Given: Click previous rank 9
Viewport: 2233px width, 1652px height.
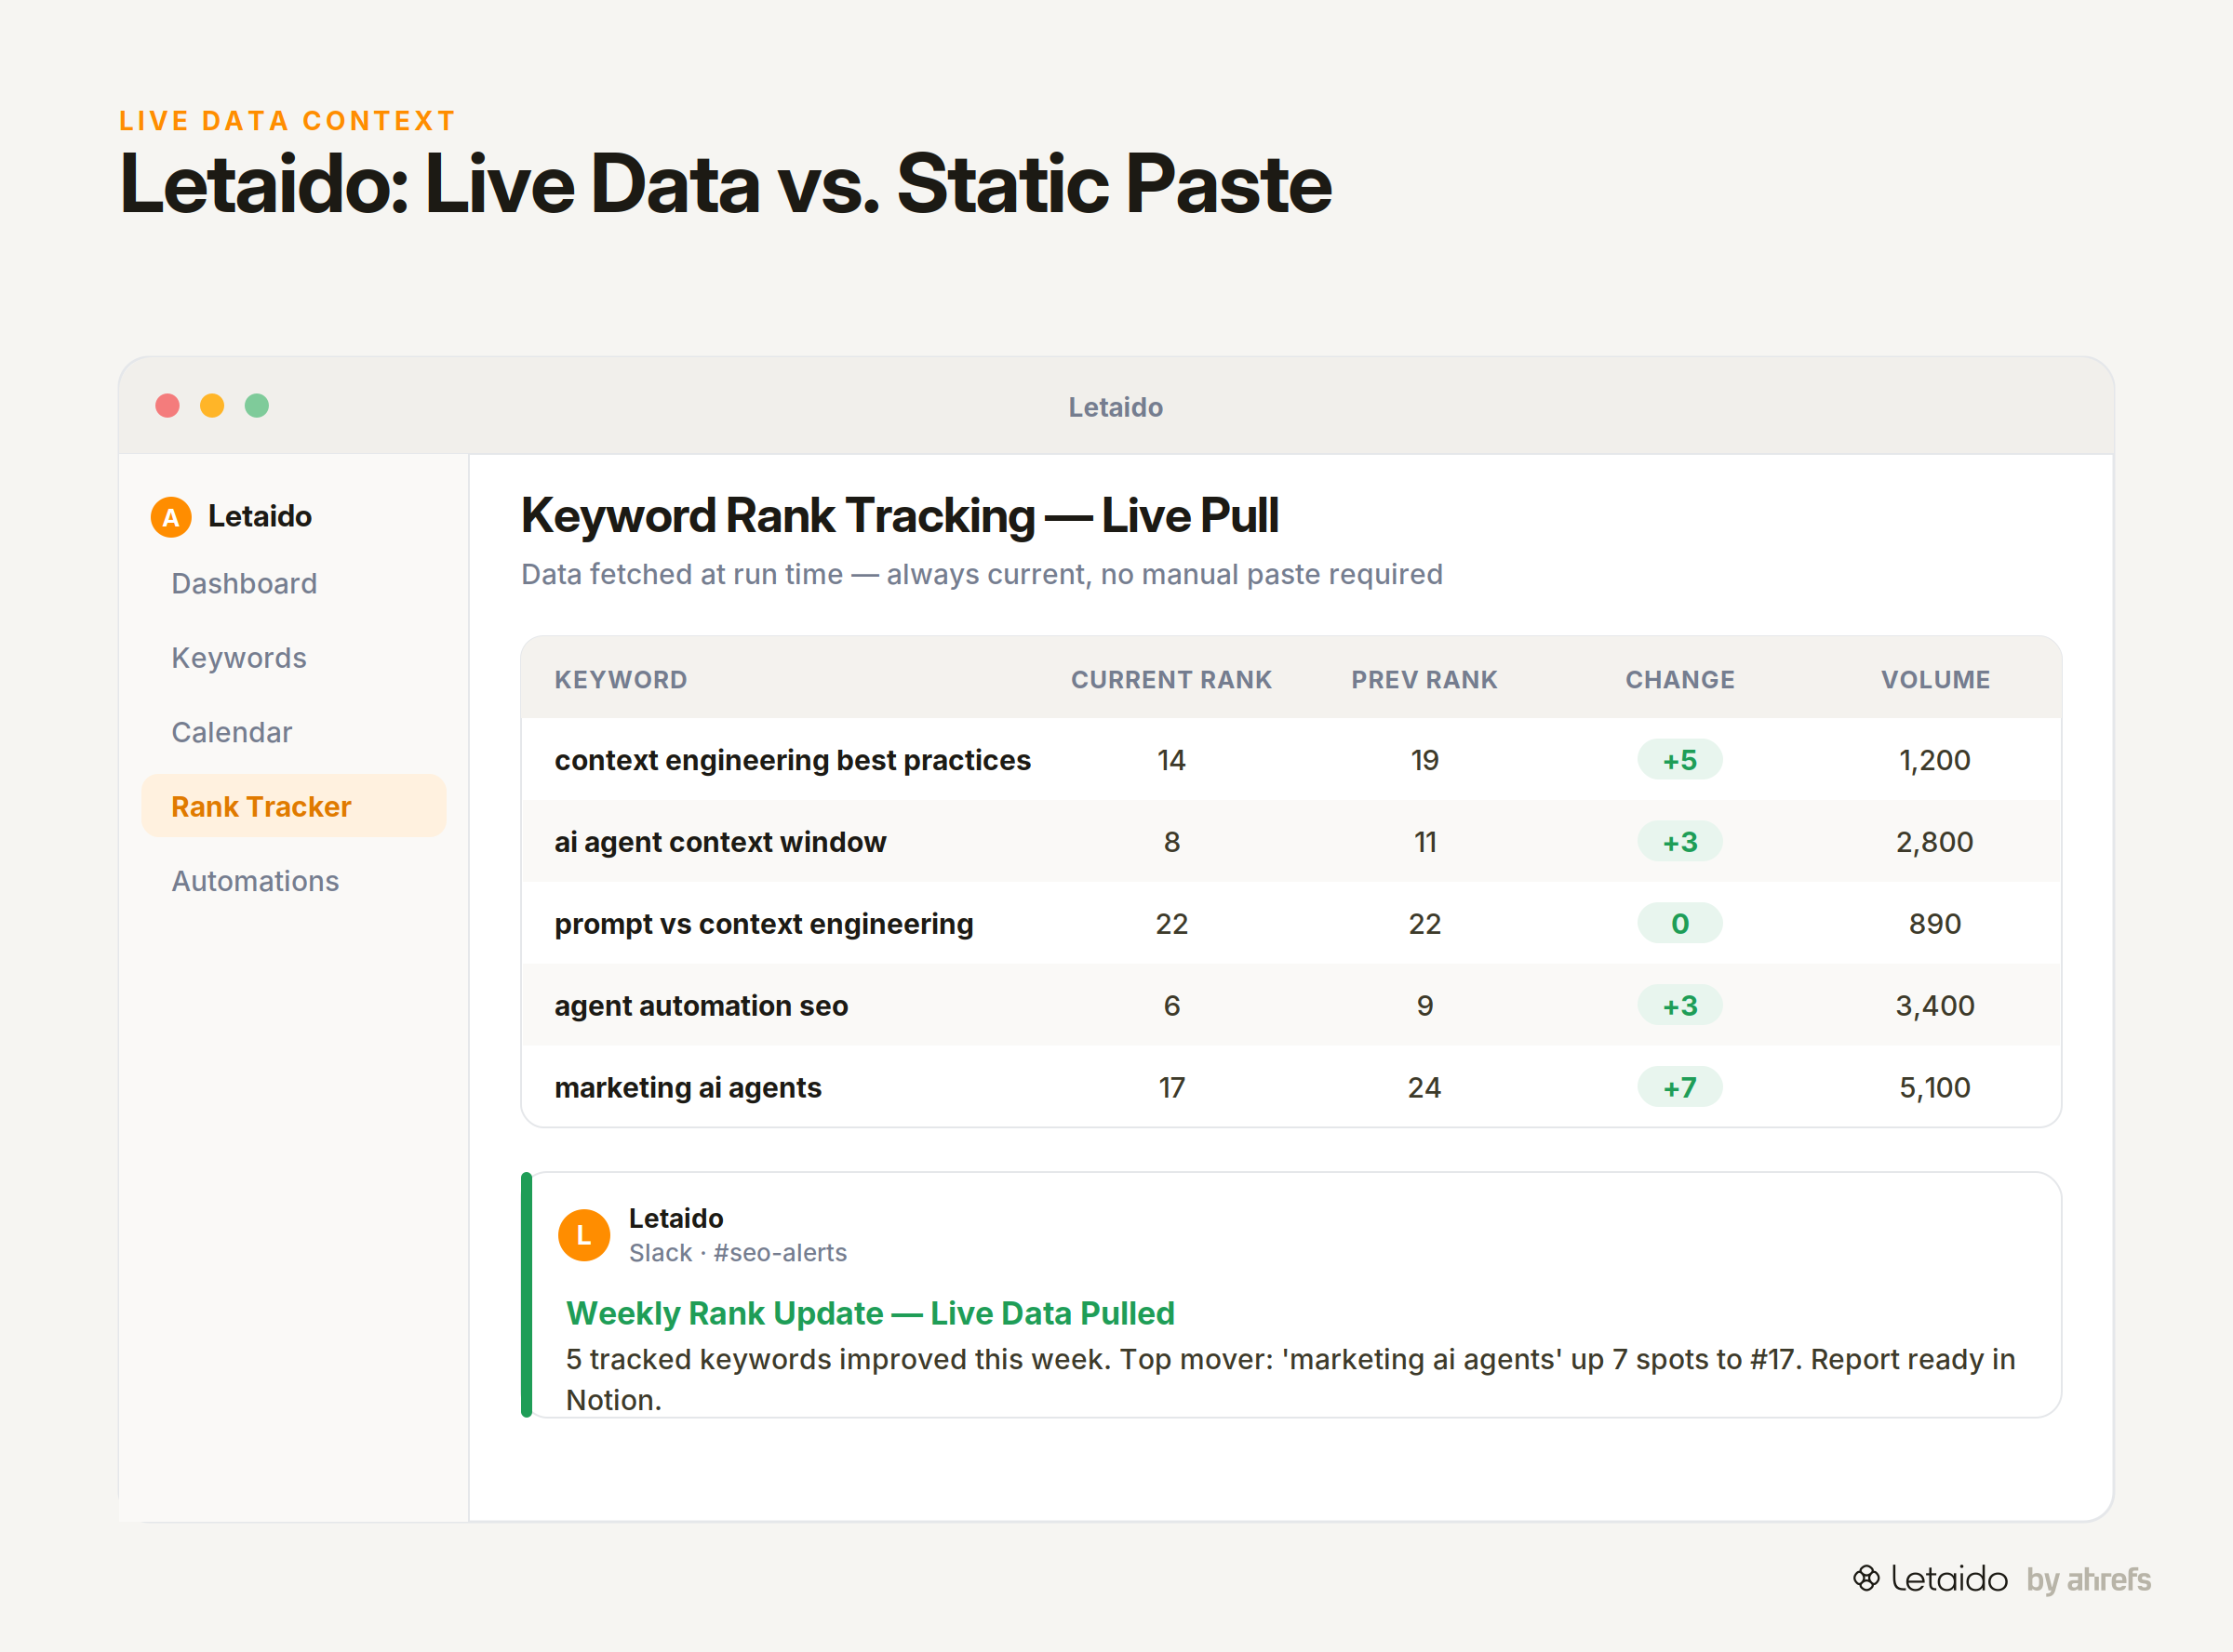Looking at the screenshot, I should pos(1424,1006).
